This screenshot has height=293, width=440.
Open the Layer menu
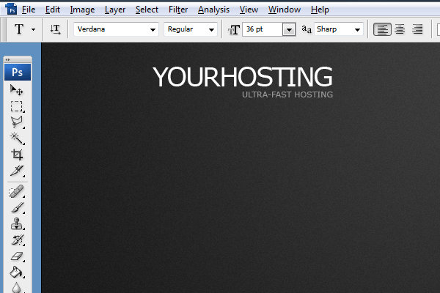point(115,10)
